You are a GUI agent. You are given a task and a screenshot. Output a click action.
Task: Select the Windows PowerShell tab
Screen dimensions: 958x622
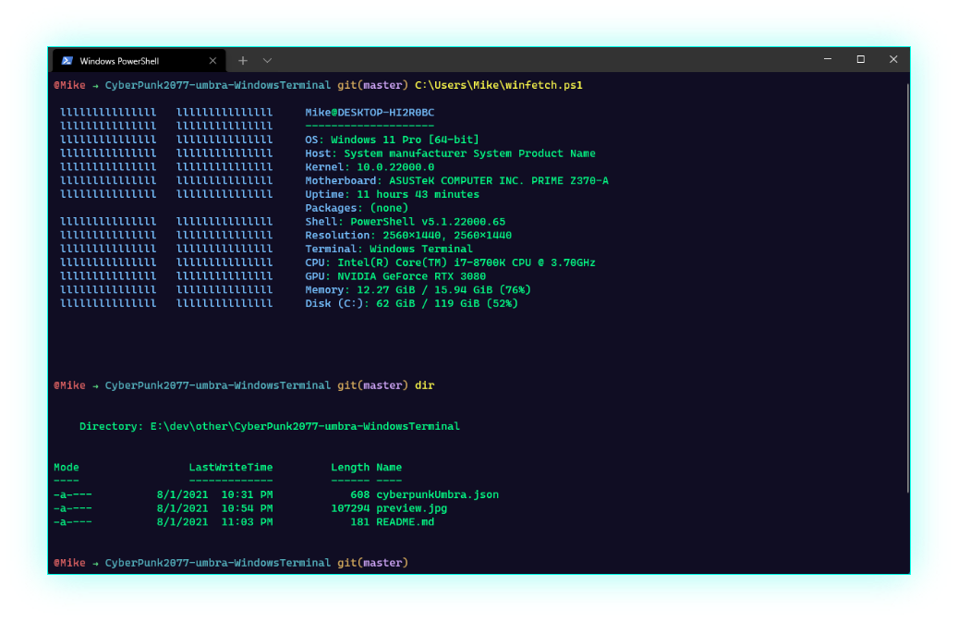click(139, 60)
